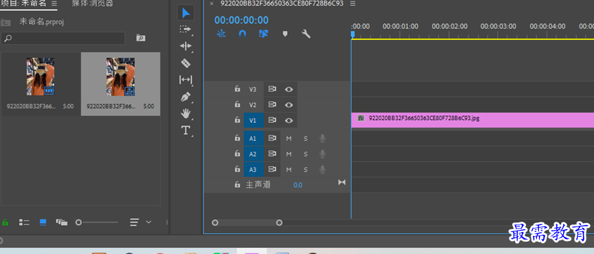Open the Project panel menu
This screenshot has height=254, width=594.
point(54,3)
